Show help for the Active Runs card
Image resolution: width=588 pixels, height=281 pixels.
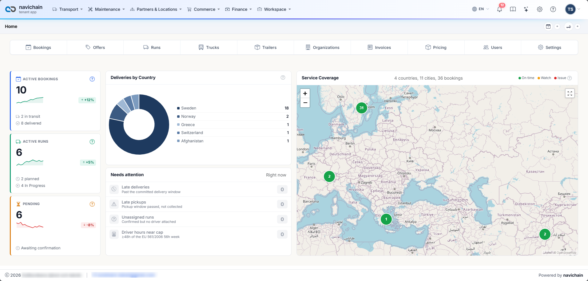pyautogui.click(x=92, y=142)
